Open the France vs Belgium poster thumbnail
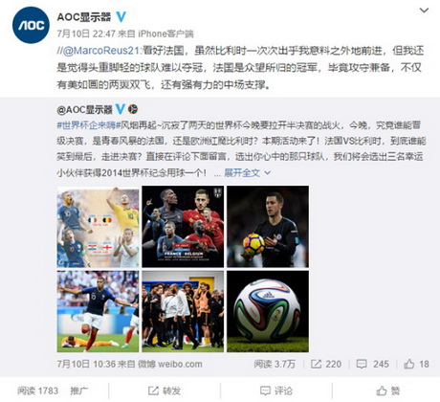 tap(183, 227)
